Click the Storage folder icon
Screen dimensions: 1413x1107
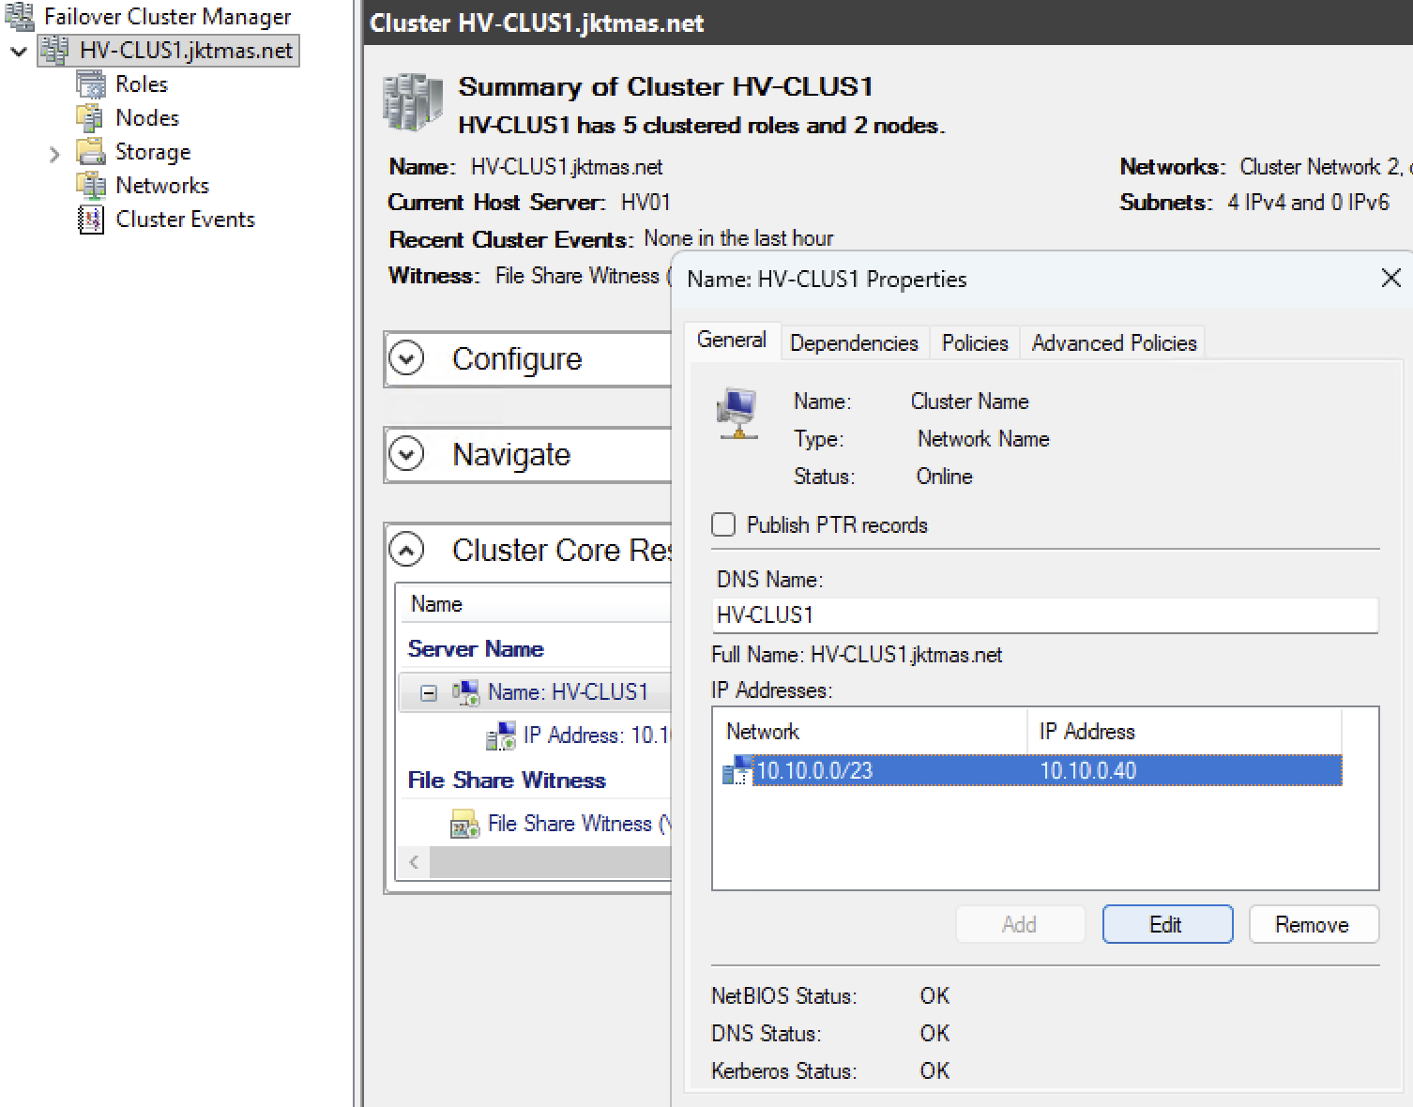coord(91,152)
